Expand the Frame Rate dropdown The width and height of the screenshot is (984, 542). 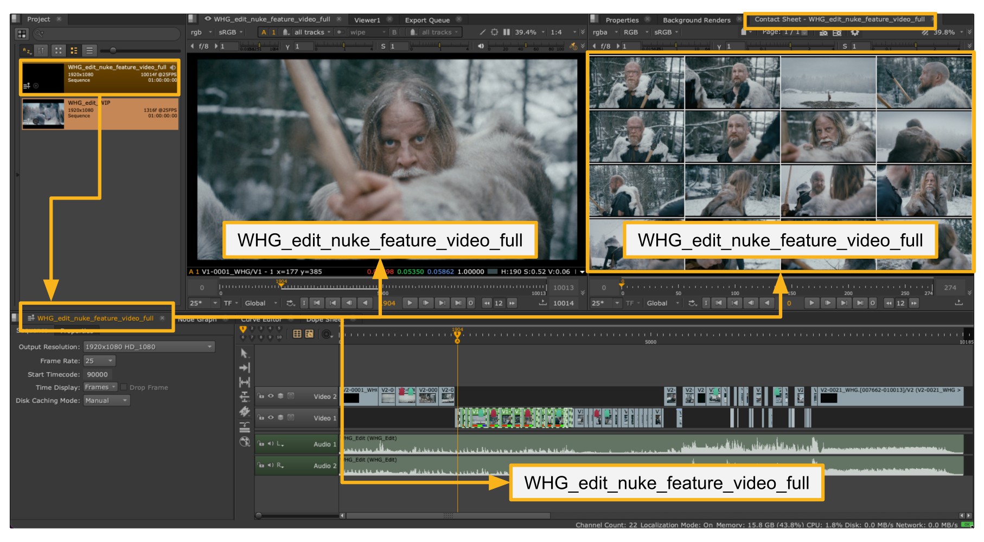[x=99, y=361]
